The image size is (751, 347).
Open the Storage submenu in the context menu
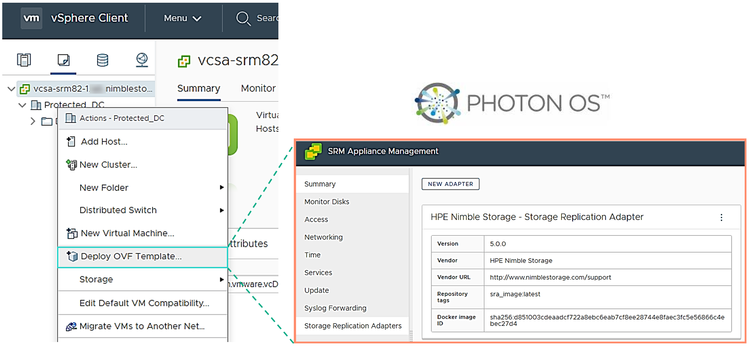click(x=143, y=279)
